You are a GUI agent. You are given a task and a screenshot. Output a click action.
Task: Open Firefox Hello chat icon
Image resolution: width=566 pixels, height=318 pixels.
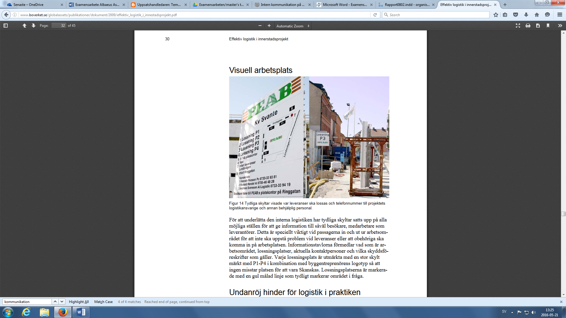click(x=547, y=15)
